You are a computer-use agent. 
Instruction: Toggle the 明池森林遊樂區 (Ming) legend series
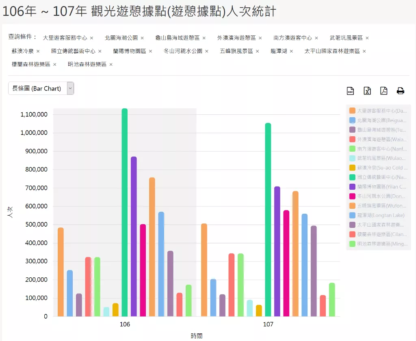378,244
